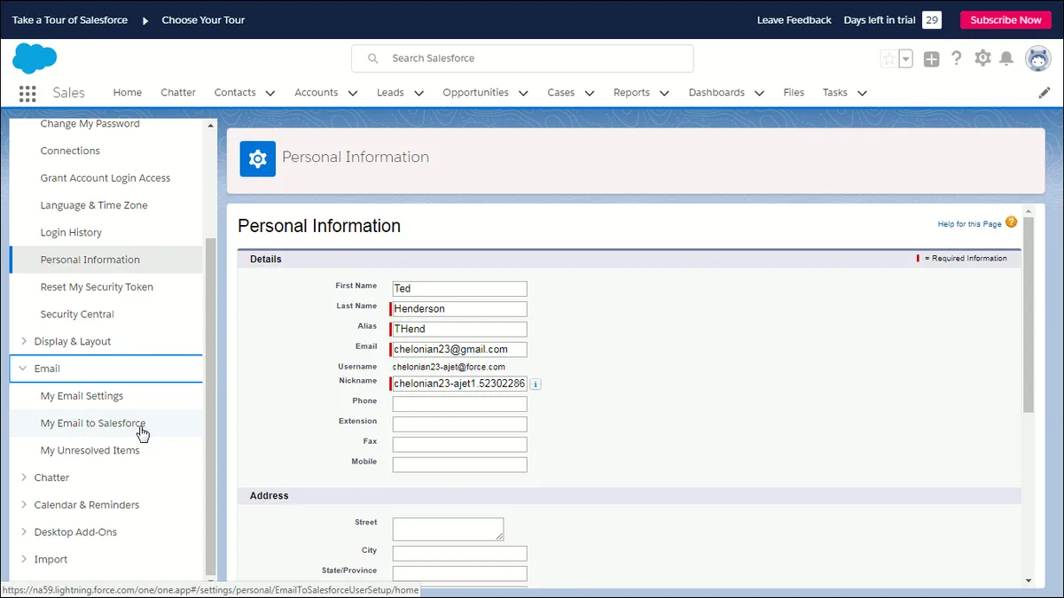Open the favorites list dropdown arrow

coord(905,58)
